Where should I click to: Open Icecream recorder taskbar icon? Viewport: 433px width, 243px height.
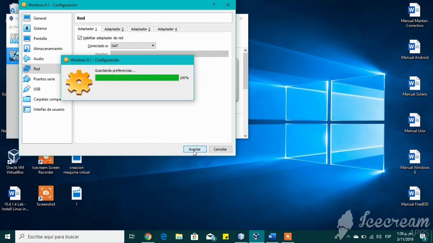pos(288,237)
